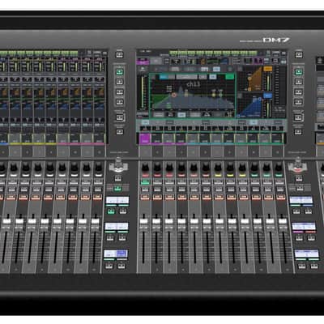Screen dimensions: 324x324
Task: Toggle the sixth orange ON key in center bank
Action: click(x=207, y=198)
